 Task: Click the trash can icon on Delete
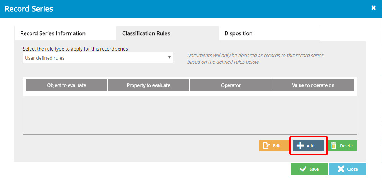click(x=334, y=146)
